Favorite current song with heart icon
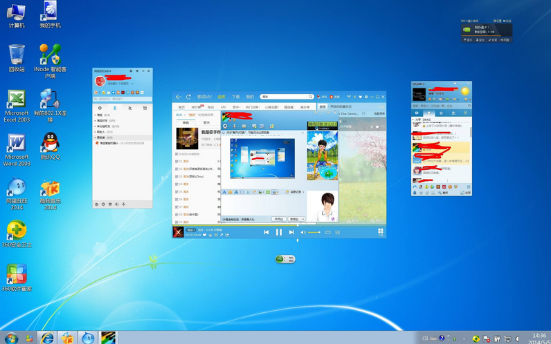The height and width of the screenshot is (344, 551). (x=204, y=235)
